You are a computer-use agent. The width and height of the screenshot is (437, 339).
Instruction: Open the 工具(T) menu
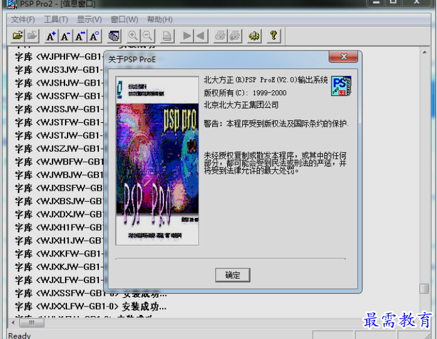(x=55, y=19)
